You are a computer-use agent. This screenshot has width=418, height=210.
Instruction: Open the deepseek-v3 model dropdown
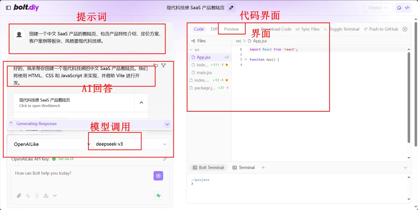click(x=131, y=144)
